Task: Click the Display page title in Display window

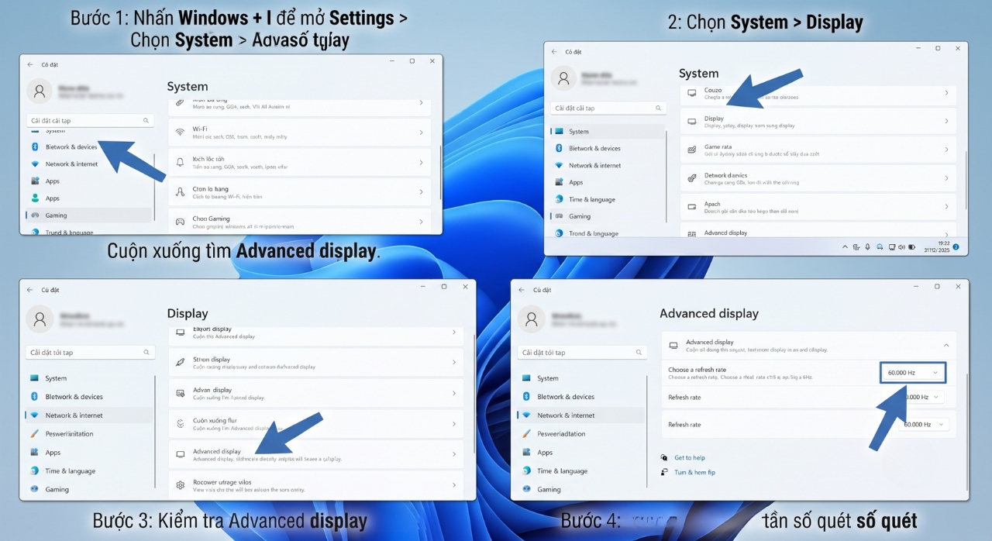Action: [x=188, y=314]
